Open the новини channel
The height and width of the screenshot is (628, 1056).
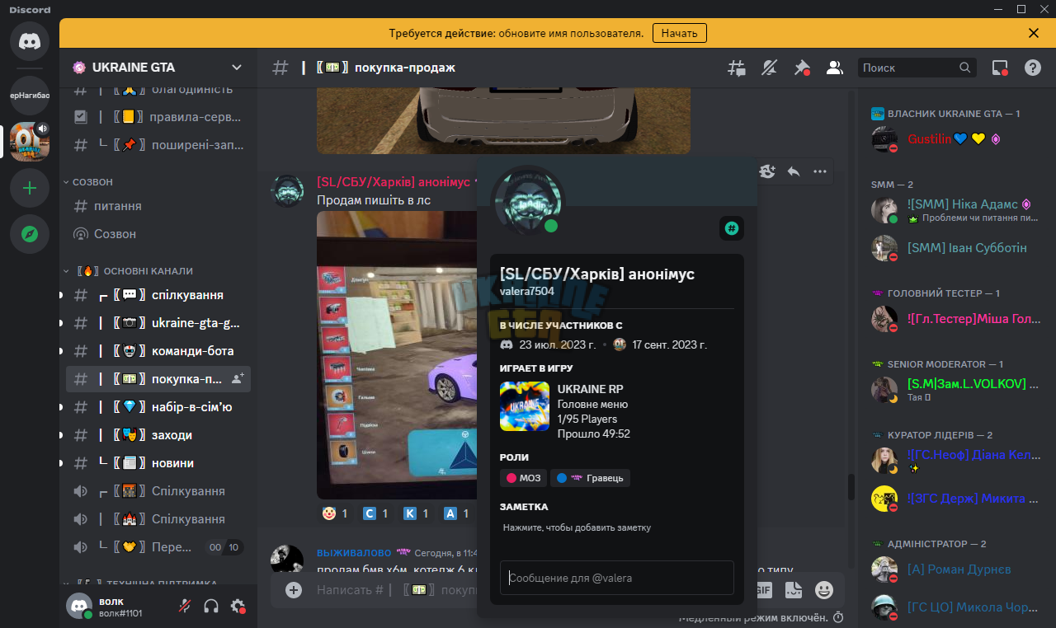coord(158,463)
